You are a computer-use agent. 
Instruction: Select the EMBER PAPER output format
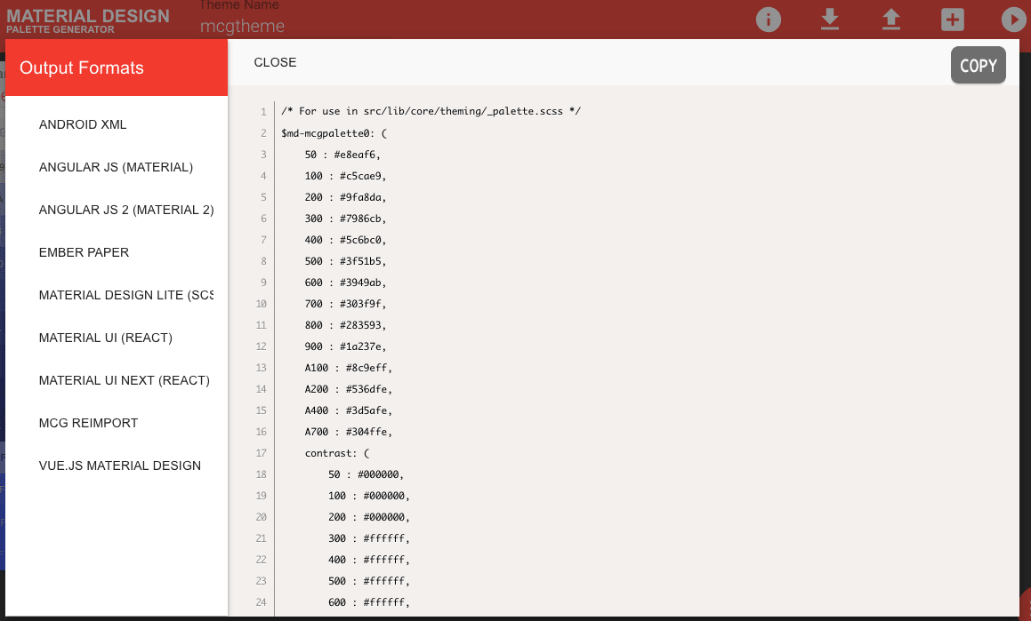[84, 252]
